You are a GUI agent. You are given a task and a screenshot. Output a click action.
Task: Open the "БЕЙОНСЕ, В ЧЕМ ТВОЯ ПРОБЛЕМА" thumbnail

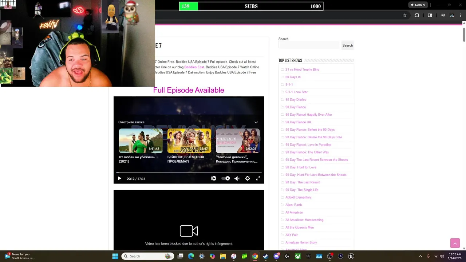(189, 141)
